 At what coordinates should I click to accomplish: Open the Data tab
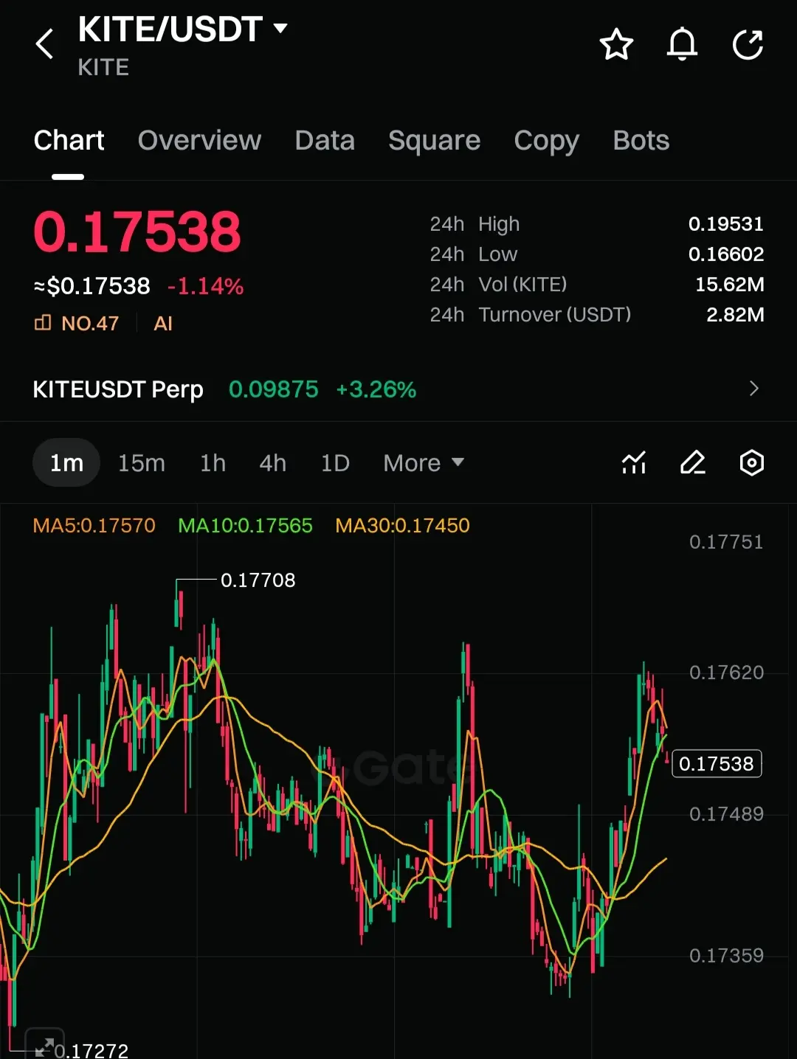[325, 140]
